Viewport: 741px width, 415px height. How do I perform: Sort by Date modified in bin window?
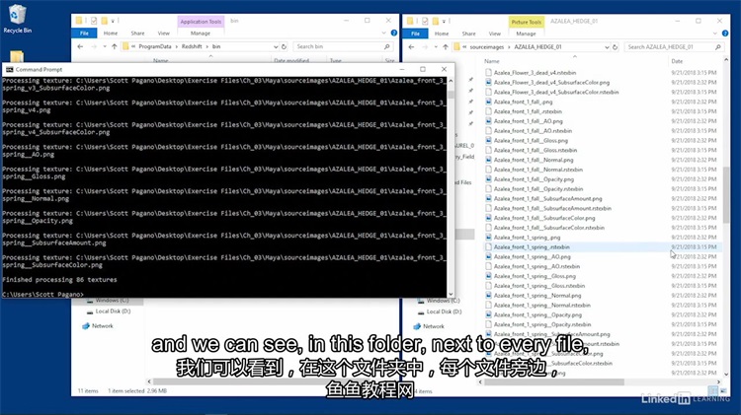[291, 60]
